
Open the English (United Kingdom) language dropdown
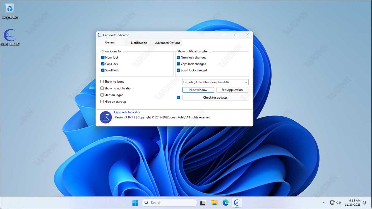click(215, 82)
